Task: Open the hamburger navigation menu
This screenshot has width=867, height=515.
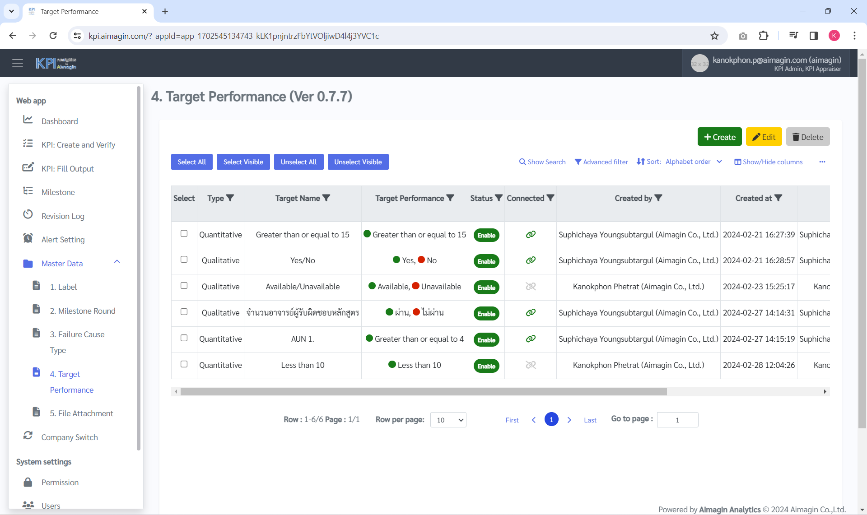Action: (18, 63)
